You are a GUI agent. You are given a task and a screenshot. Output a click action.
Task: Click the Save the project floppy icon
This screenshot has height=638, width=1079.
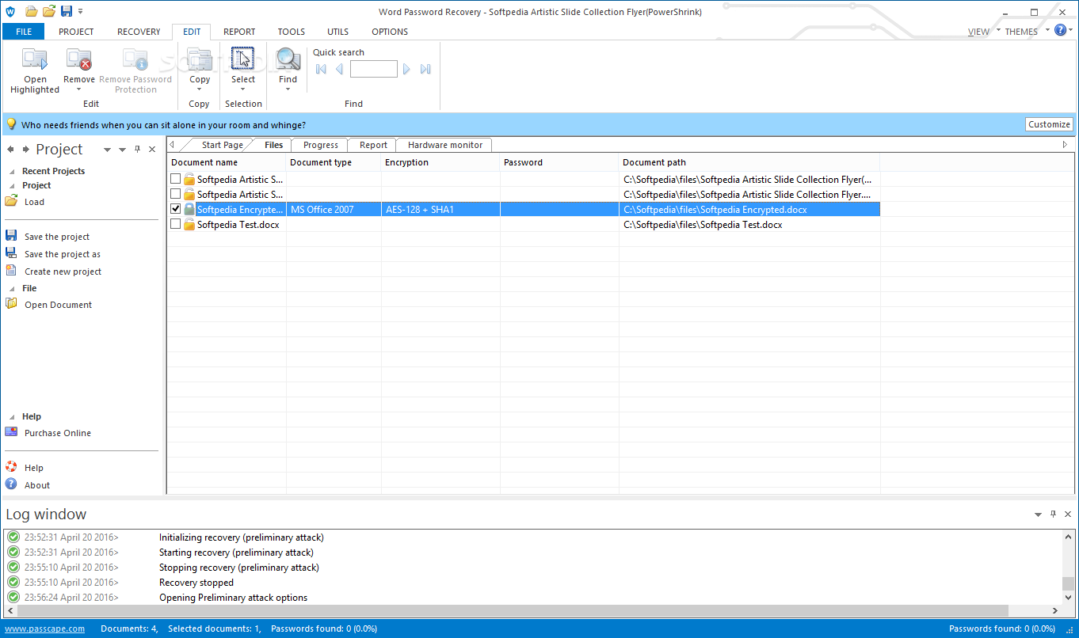(x=11, y=236)
